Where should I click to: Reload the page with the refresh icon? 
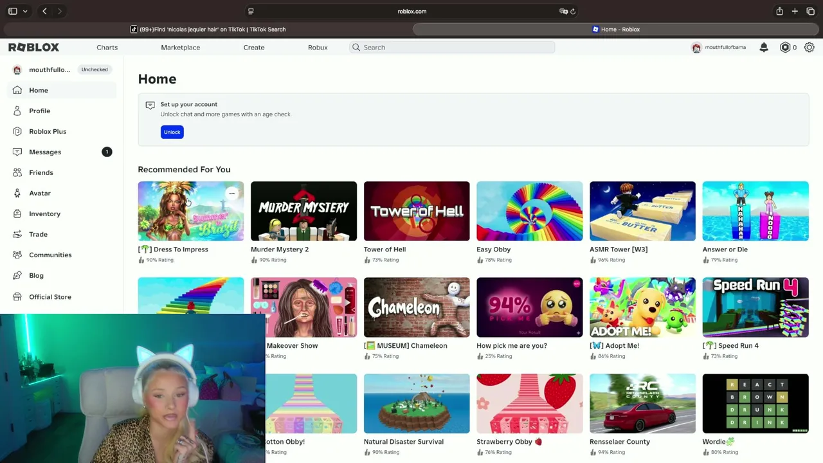click(x=573, y=11)
